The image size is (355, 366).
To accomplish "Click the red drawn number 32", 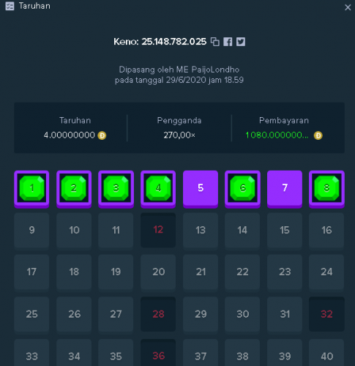I will click(x=326, y=314).
